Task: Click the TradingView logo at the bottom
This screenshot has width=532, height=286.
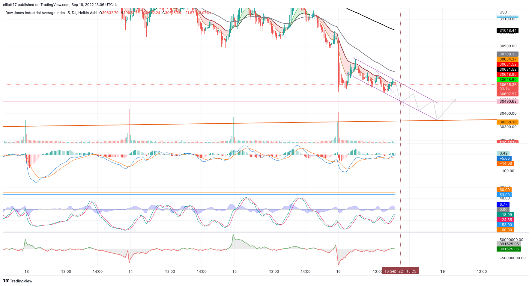Action: [18, 281]
